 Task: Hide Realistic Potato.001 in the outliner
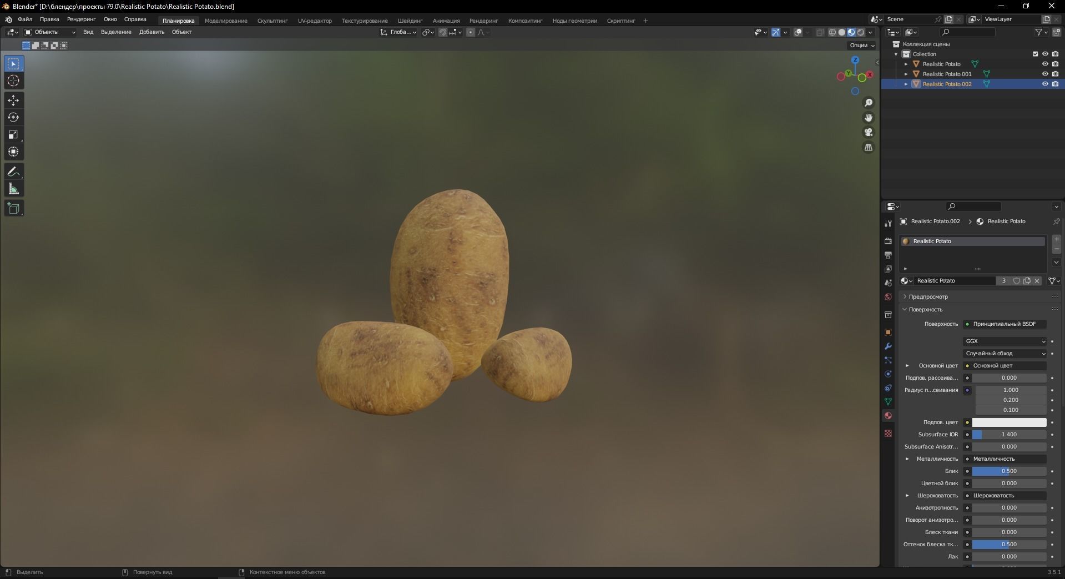(x=1046, y=74)
